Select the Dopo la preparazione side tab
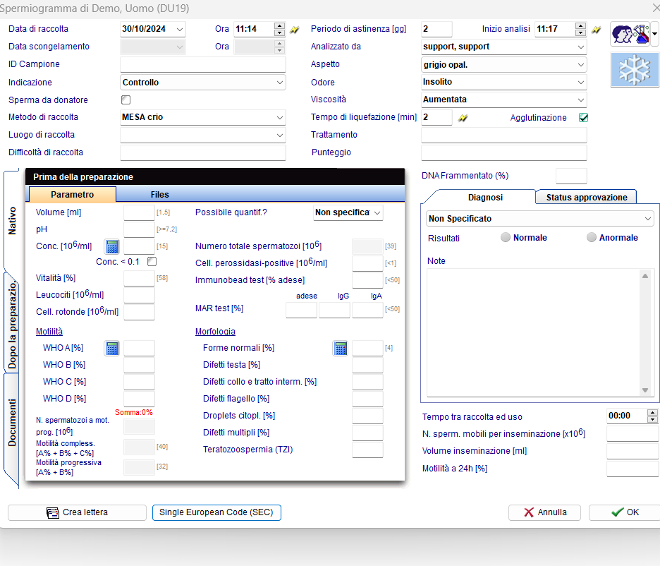This screenshot has width=660, height=566. point(12,324)
